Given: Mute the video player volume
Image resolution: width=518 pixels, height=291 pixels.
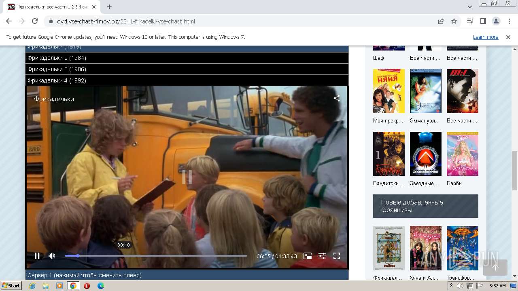Looking at the screenshot, I should click(52, 256).
